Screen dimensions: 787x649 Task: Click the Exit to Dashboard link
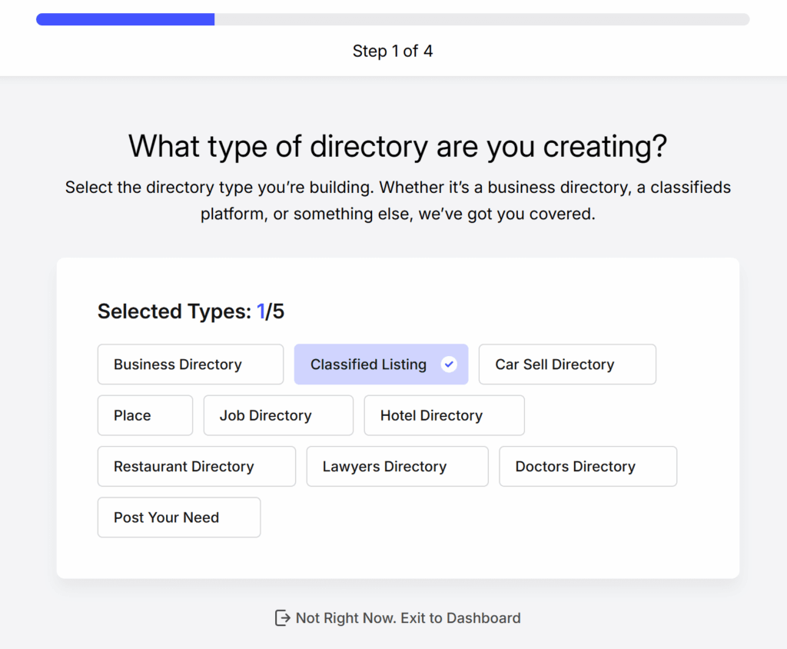(407, 618)
